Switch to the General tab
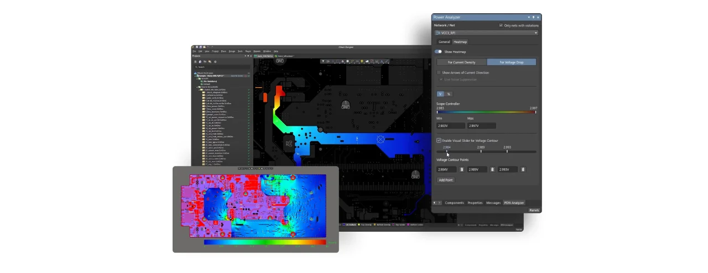The image size is (708, 273). (x=444, y=42)
